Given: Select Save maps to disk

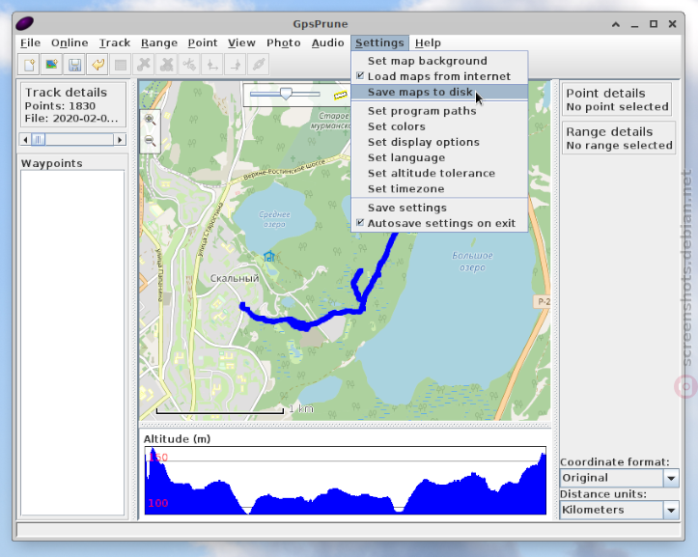Looking at the screenshot, I should (x=439, y=92).
